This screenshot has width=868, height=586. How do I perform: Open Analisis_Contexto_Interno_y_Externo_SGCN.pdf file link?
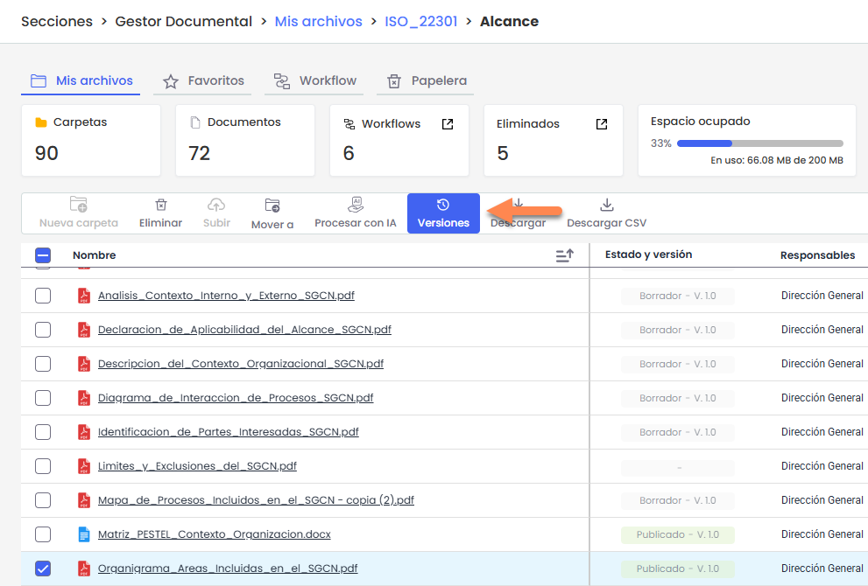[226, 296]
